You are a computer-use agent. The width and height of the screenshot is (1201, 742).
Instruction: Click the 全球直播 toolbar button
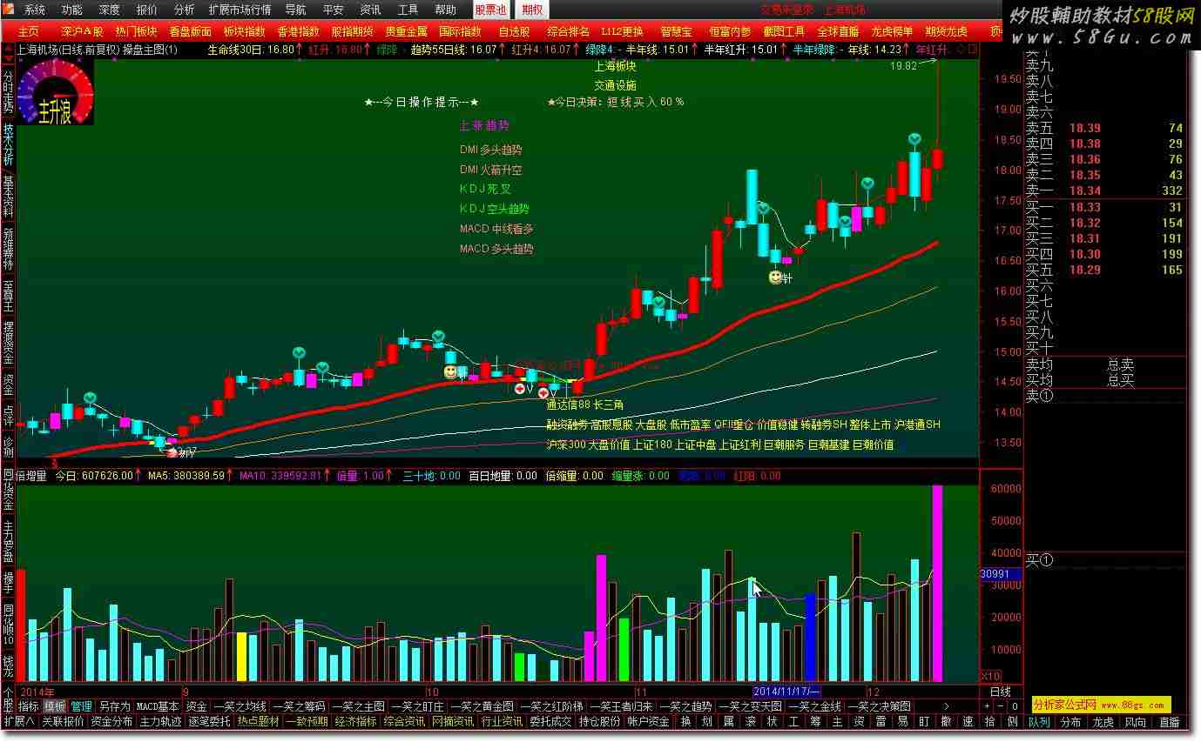coord(838,31)
